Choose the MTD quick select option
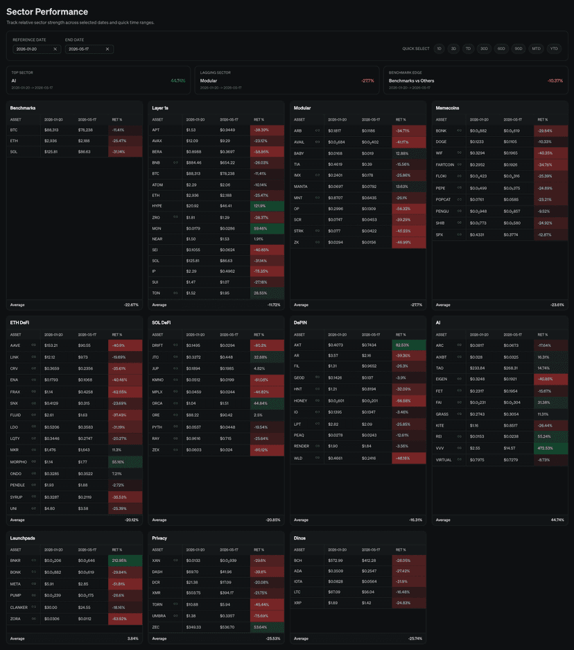Screen dimensions: 574x650 point(536,49)
